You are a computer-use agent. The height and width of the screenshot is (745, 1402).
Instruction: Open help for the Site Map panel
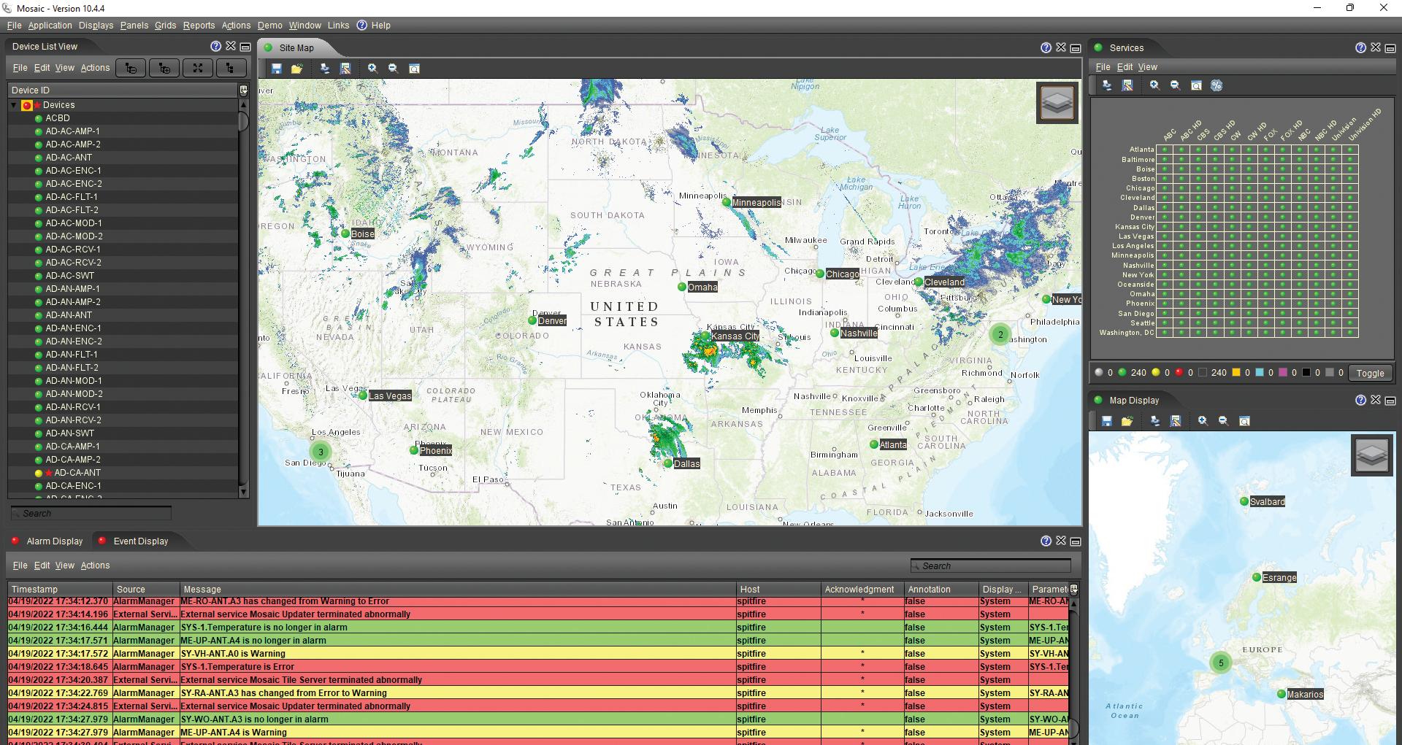1046,47
